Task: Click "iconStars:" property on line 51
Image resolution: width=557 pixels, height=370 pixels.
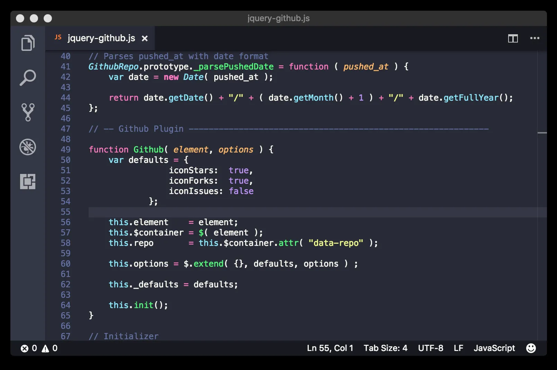Action: click(194, 170)
